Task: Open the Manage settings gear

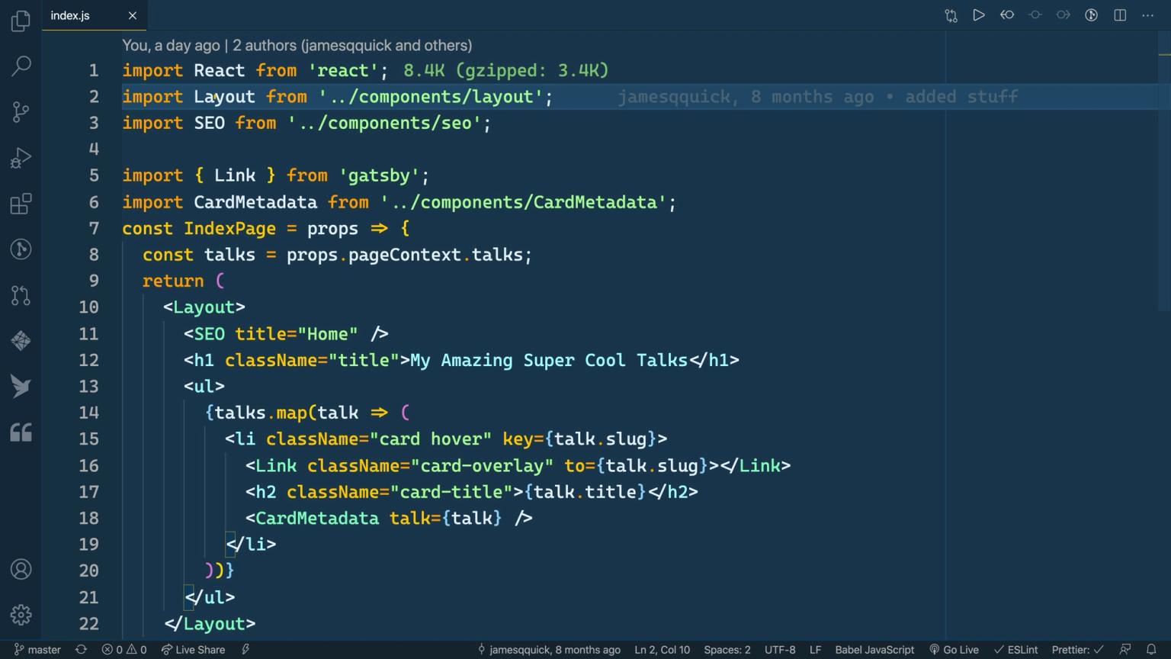Action: (21, 615)
